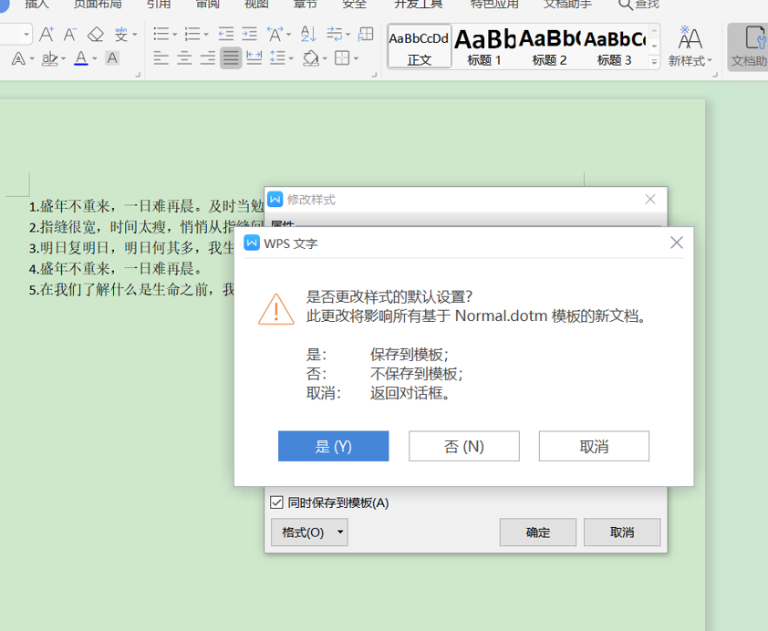Apply the text highlight (ab) tool

49,58
